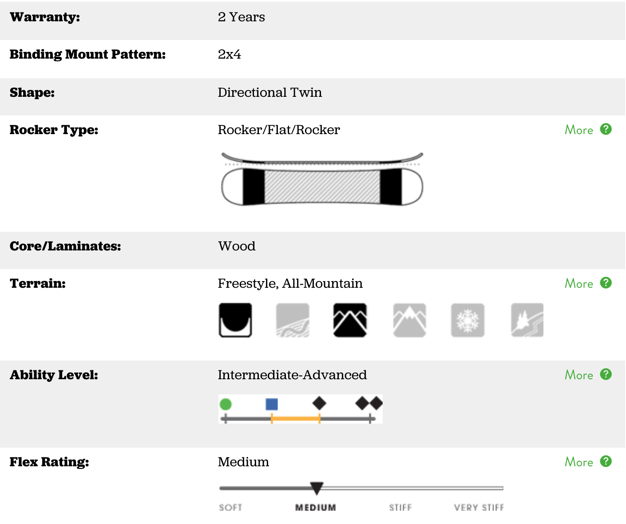626x524 pixels.
Task: Open the Terrain help question mark icon
Action: [606, 283]
